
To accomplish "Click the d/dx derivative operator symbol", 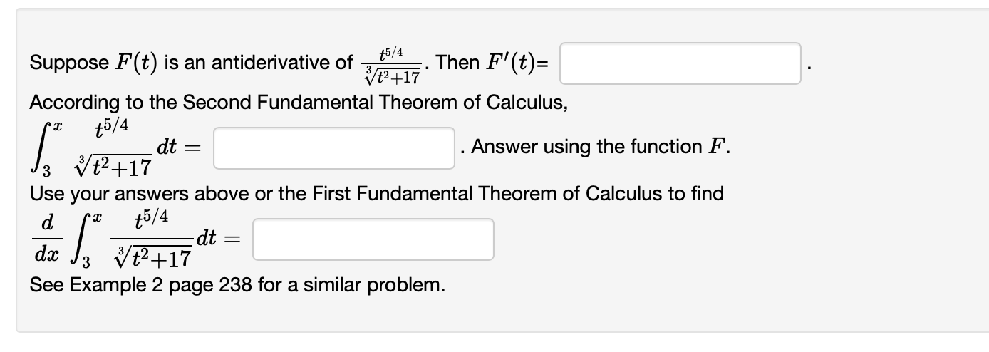I will click(x=47, y=240).
